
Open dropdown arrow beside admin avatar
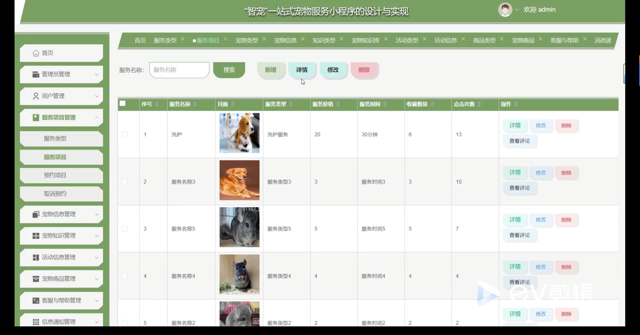(517, 10)
